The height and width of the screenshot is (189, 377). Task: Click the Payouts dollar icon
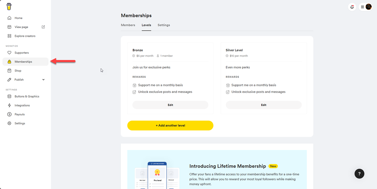click(9, 114)
